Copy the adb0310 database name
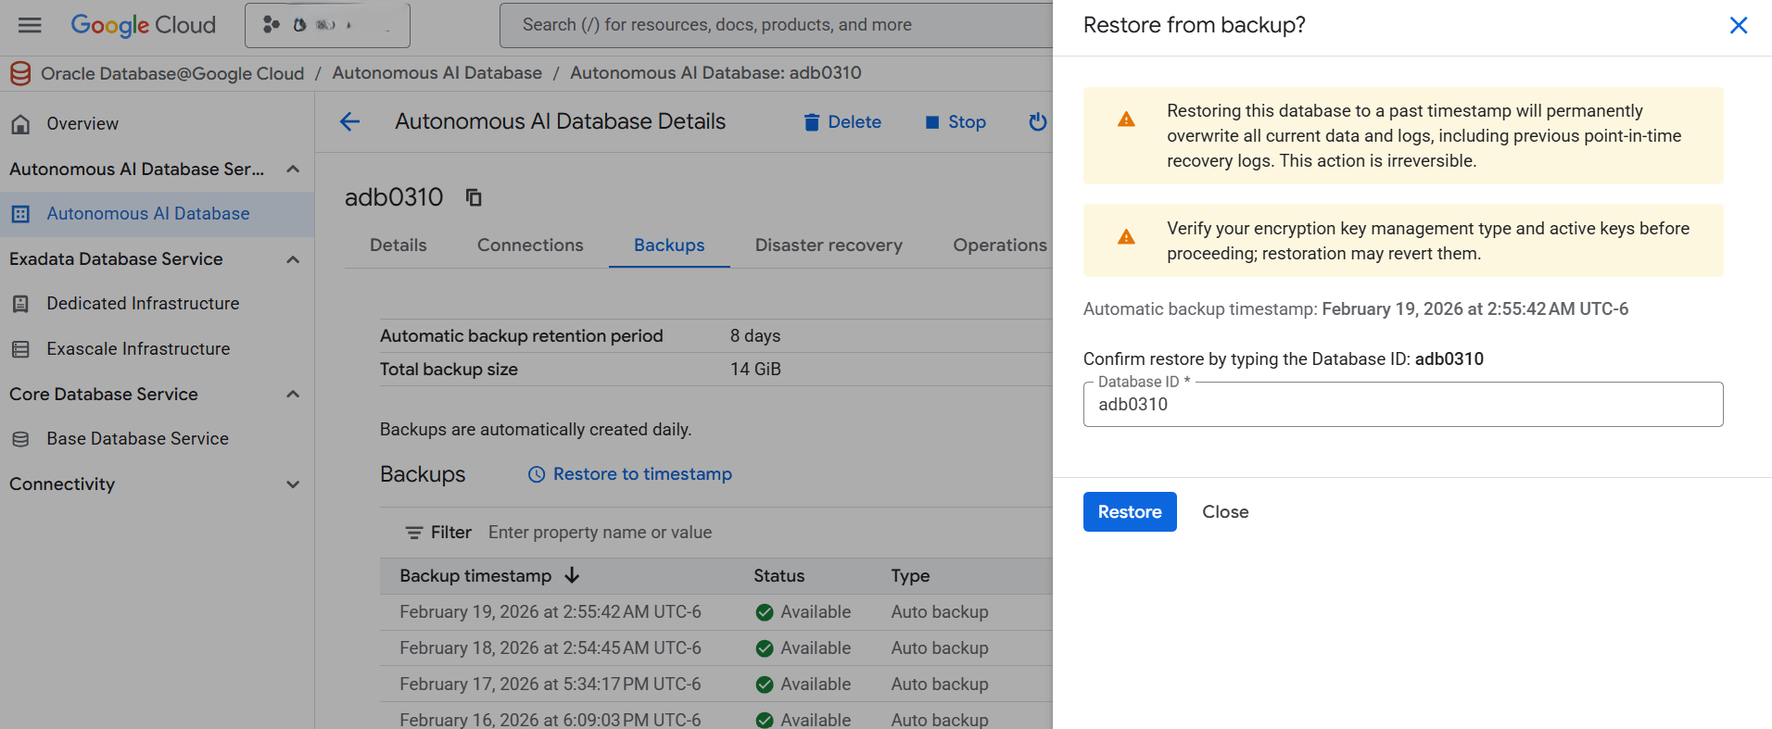The height and width of the screenshot is (729, 1772). 474,197
